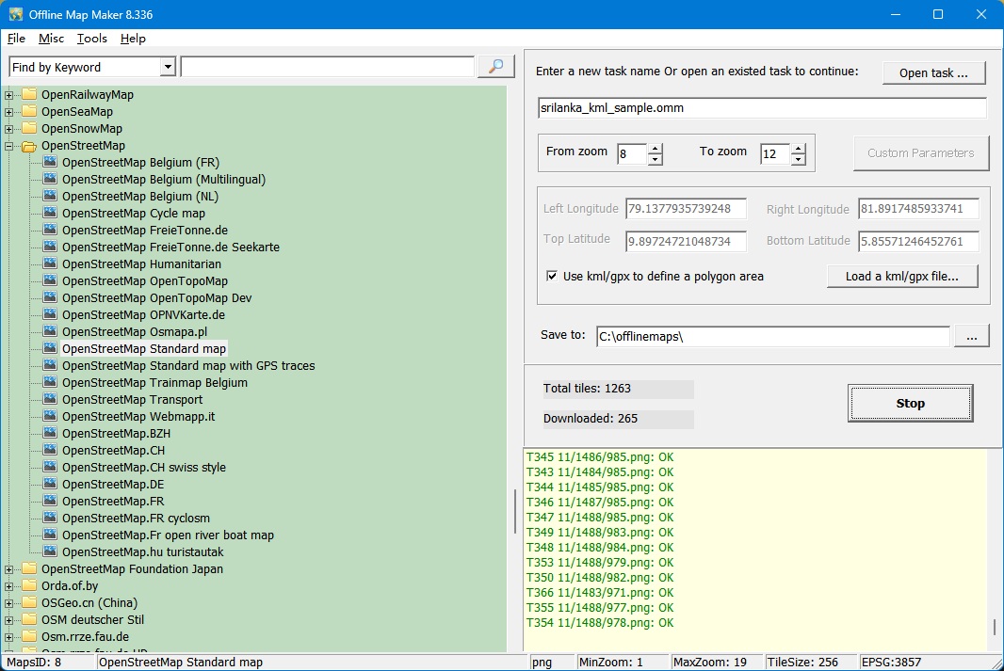Click the Load a kml/gpx file... button
1004x671 pixels.
pyautogui.click(x=902, y=277)
